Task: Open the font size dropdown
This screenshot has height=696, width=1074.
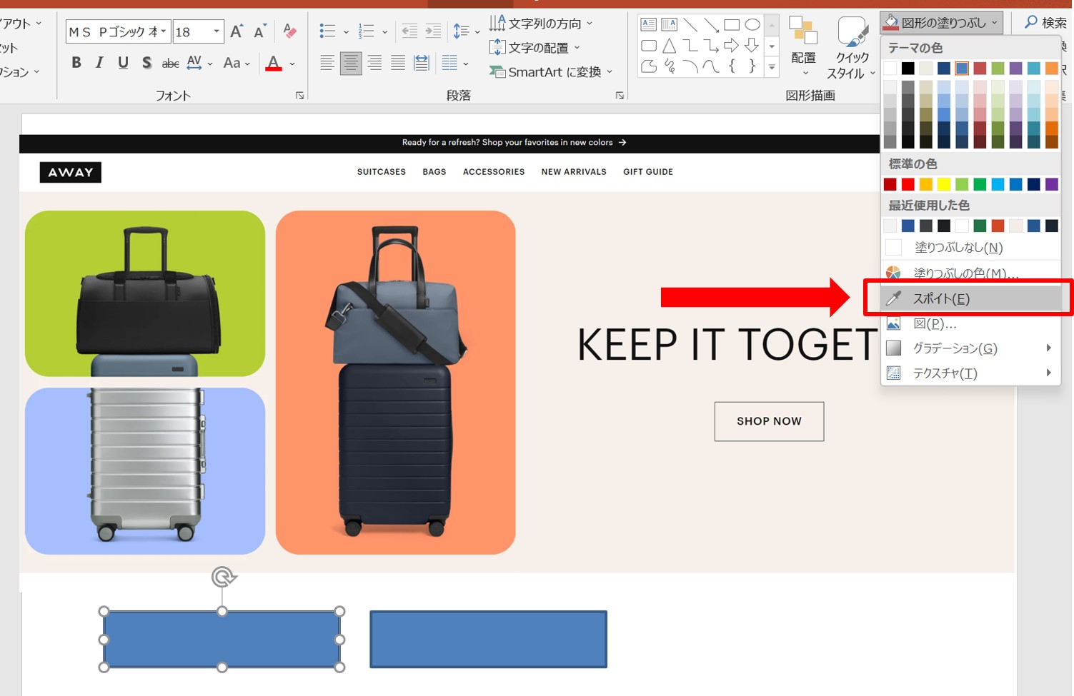Action: [x=216, y=31]
